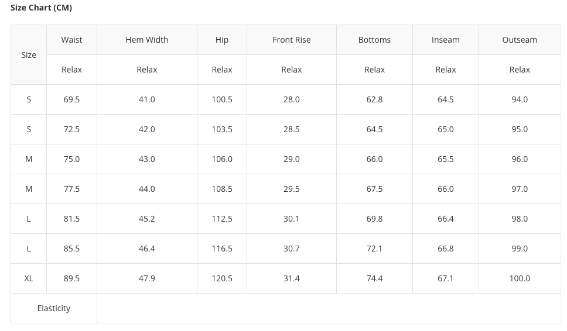Click the Waist column header
Viewport: 567px width, 331px height.
tap(71, 40)
